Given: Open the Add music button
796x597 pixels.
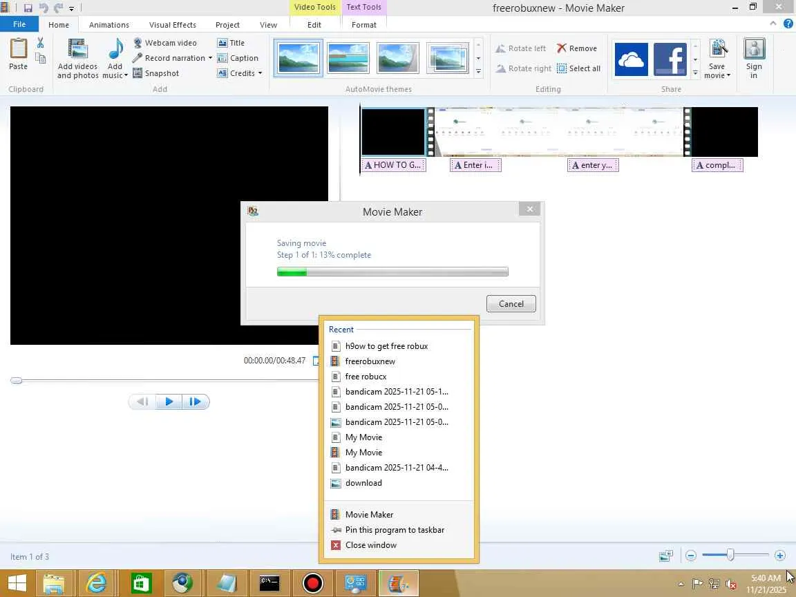Looking at the screenshot, I should tap(115, 58).
